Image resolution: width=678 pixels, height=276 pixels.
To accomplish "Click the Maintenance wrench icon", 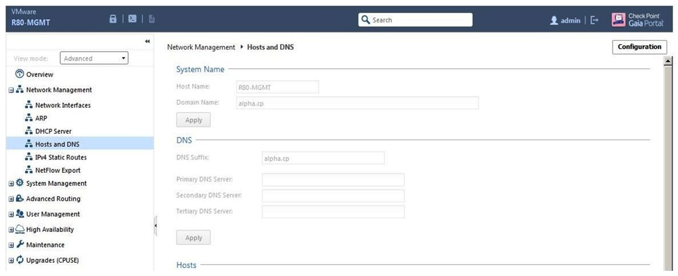I will pyautogui.click(x=20, y=244).
